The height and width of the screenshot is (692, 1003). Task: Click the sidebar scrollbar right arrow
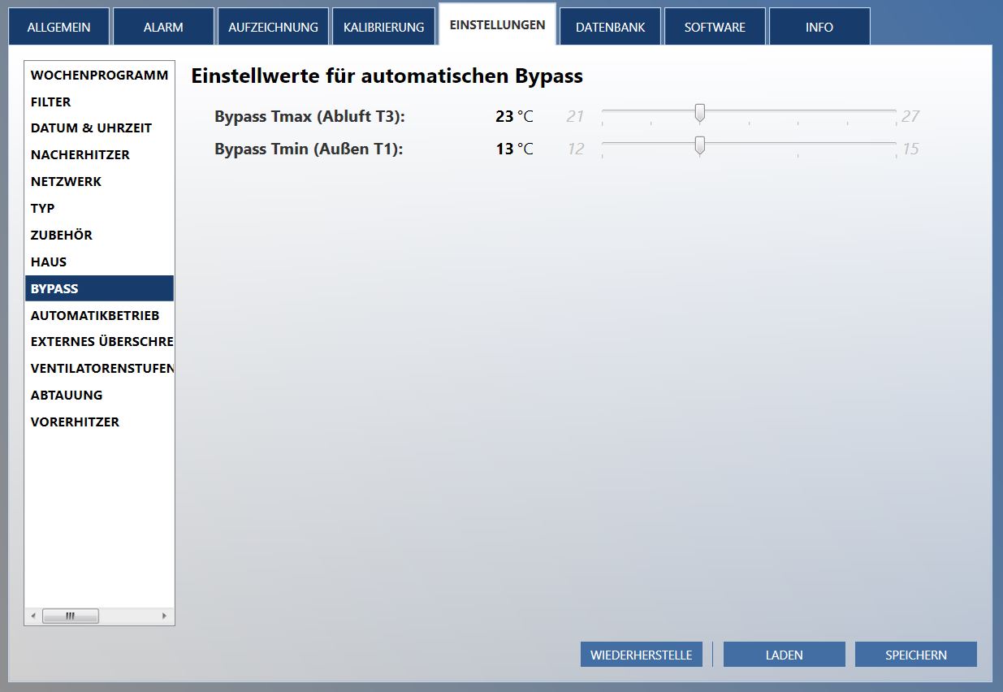[x=165, y=616]
